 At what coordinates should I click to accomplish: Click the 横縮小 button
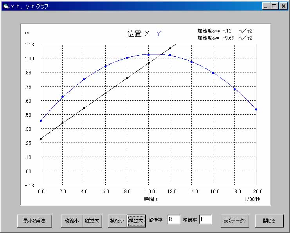click(117, 221)
